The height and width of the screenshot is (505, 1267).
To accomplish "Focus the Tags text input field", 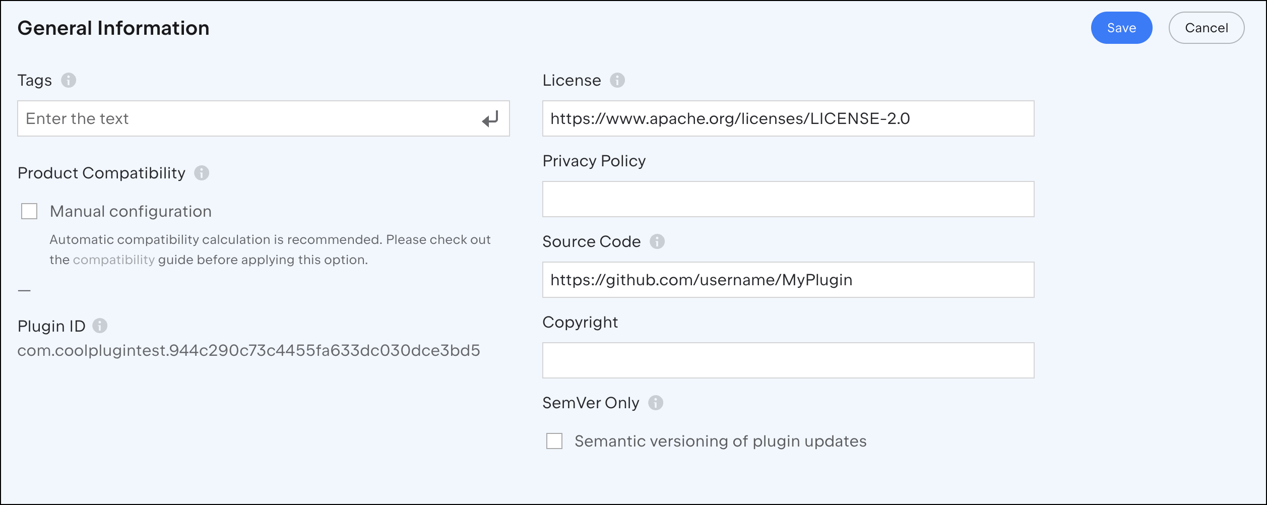I will 264,118.
